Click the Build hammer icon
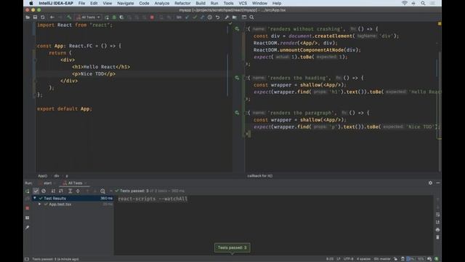 pyautogui.click(x=69, y=17)
